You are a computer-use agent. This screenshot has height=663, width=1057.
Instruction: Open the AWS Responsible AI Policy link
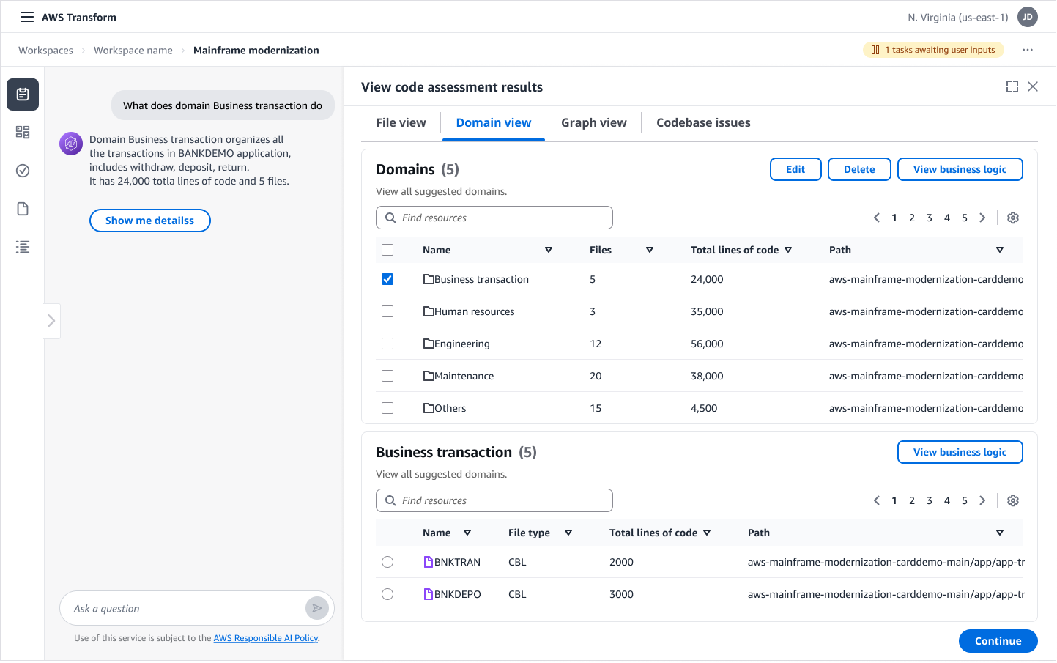(266, 638)
